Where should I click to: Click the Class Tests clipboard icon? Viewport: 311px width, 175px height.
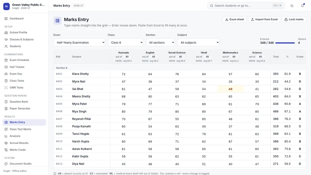click(x=6, y=81)
